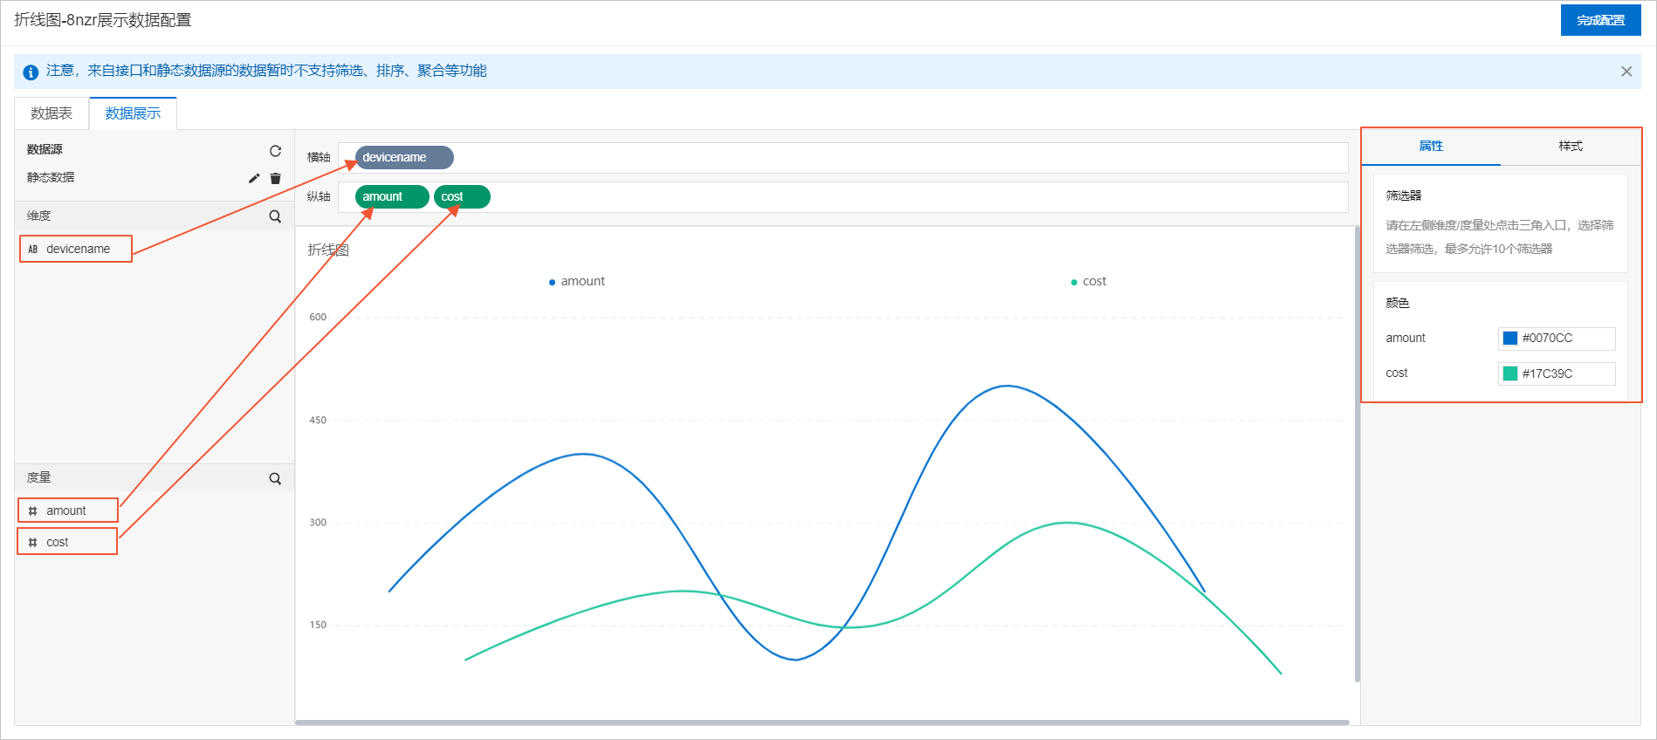Click the 颜色 section heading
1657x740 pixels.
1398,303
